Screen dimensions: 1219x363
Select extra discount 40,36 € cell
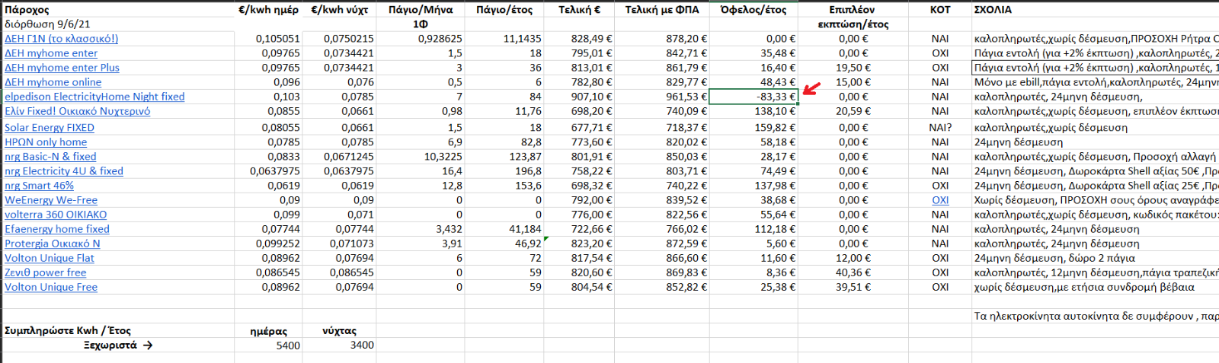click(853, 272)
